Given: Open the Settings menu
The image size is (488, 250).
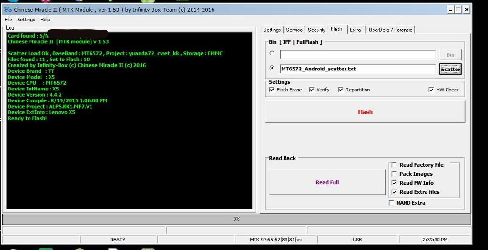Looking at the screenshot, I should 26,20.
